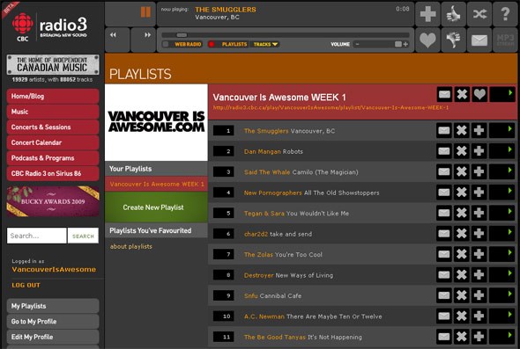The image size is (520, 349).
Task: Click the plus icon in the player
Action: click(427, 14)
